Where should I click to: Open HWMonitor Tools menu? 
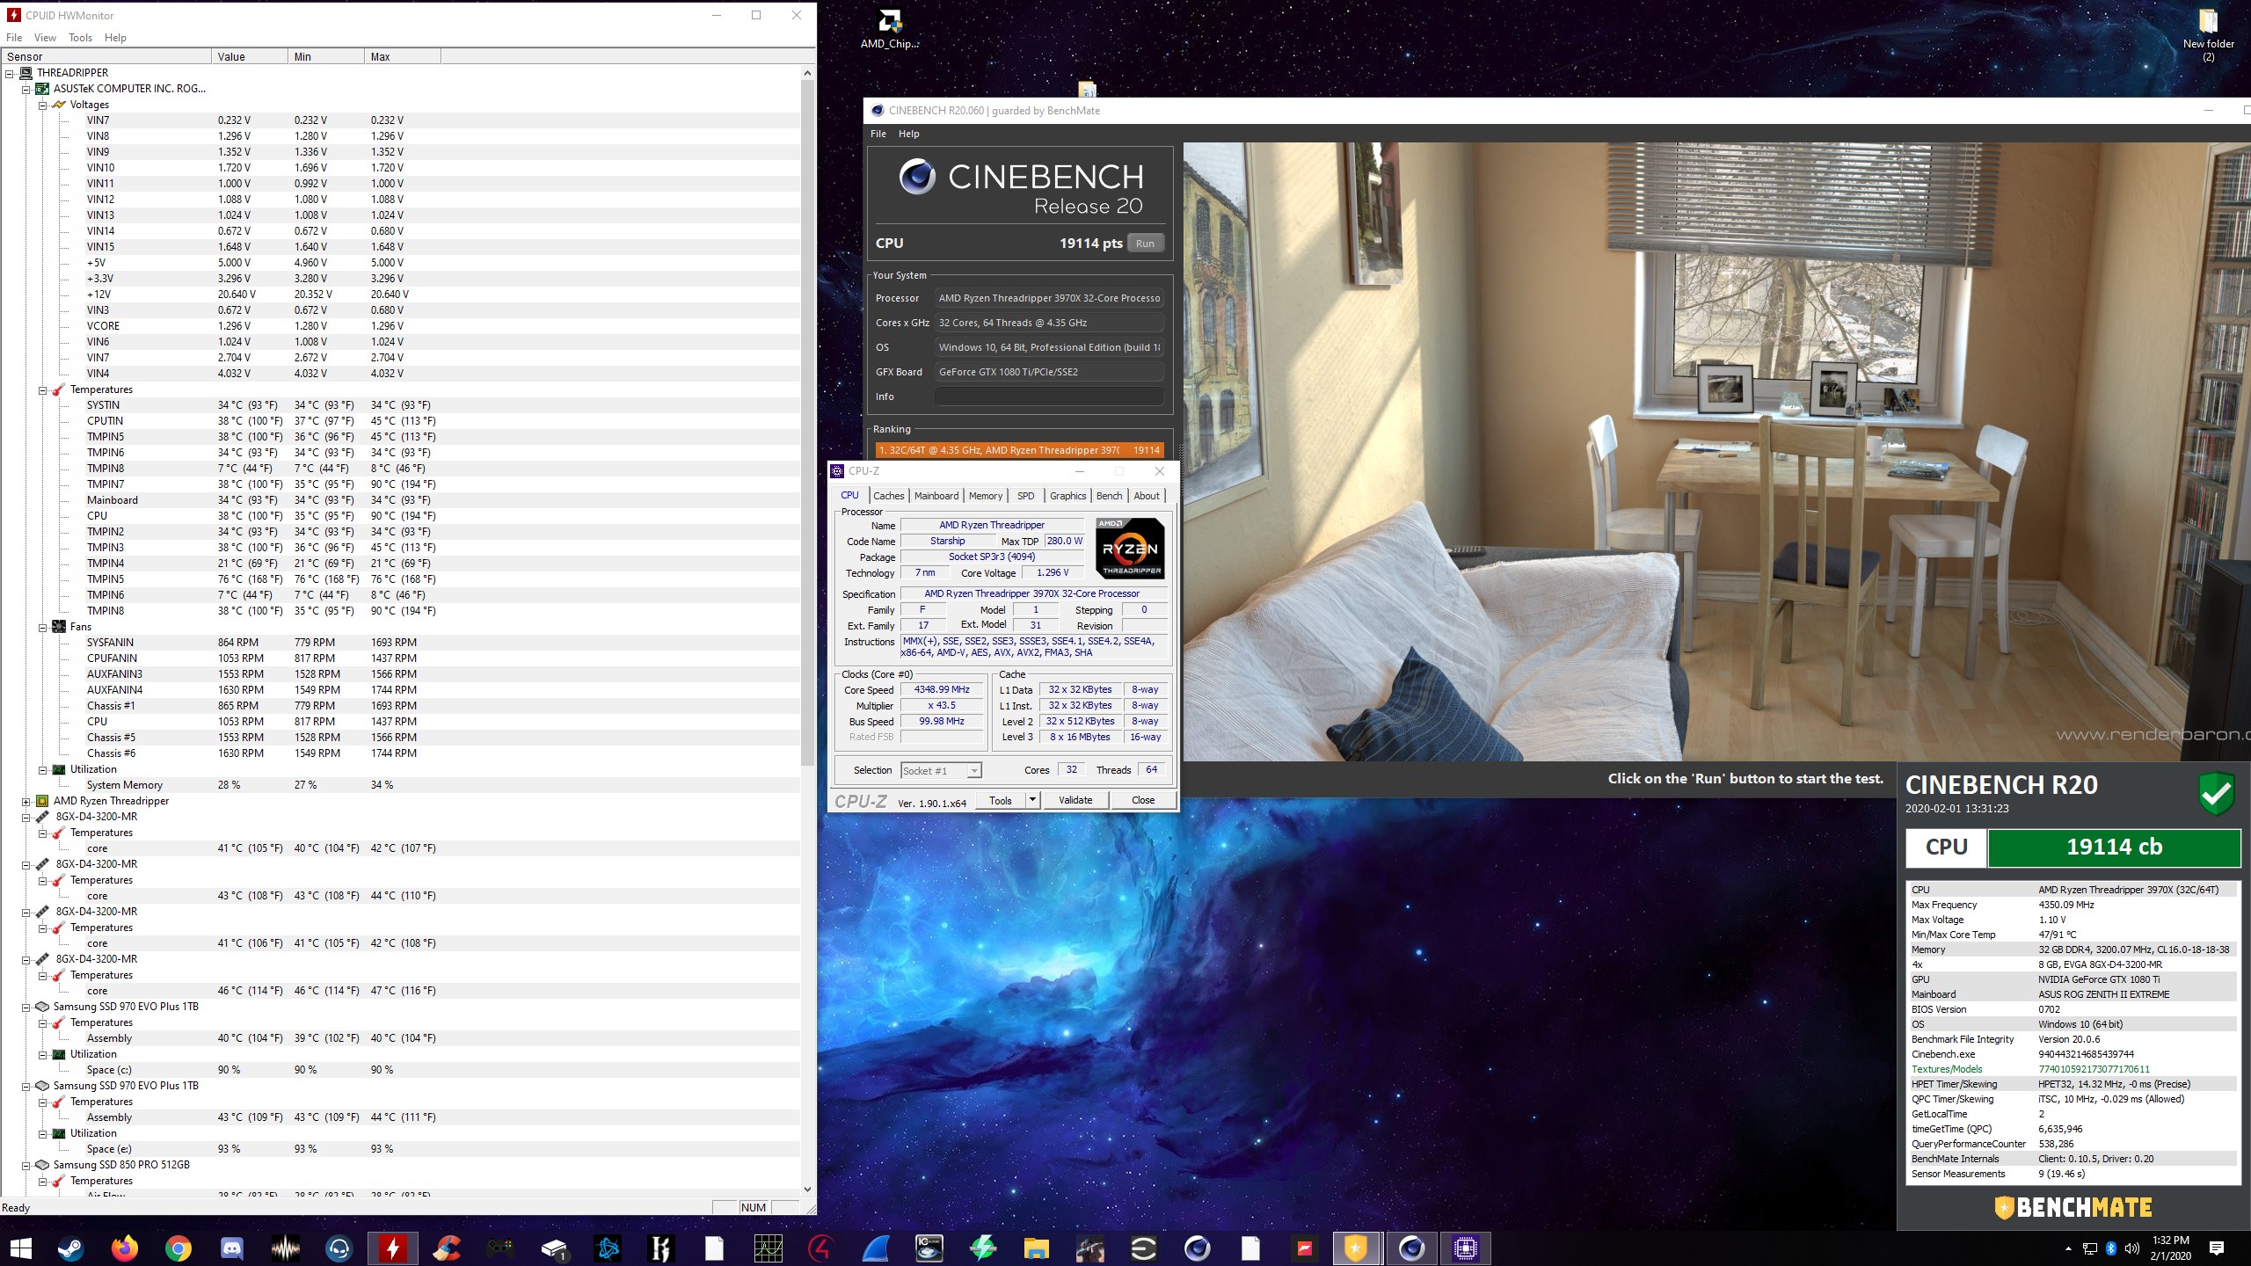[80, 38]
